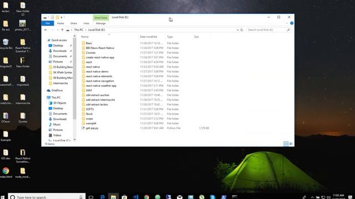Expand the address bar history dropdown

[237, 30]
